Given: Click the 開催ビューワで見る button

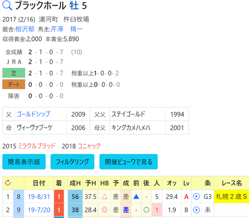Looking at the screenshot, I should coord(129,162).
